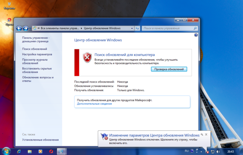Image resolution: width=243 pixels, height=155 pixels.
Task: Click 'Поиск обновлений' in the sidebar
Action: [x=34, y=49]
